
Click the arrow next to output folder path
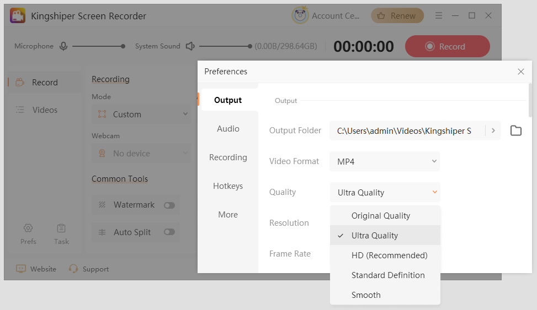point(493,130)
